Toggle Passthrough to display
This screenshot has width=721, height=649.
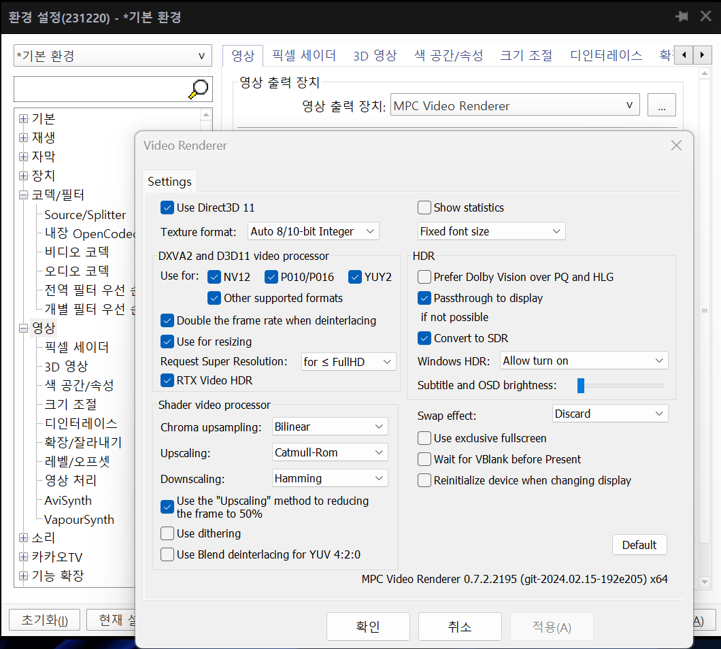point(424,298)
